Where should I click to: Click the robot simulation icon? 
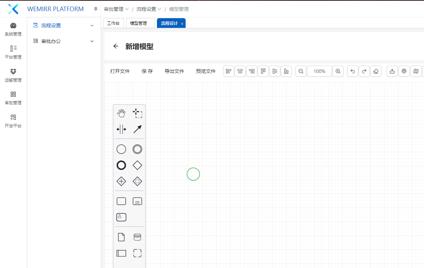coord(392,71)
